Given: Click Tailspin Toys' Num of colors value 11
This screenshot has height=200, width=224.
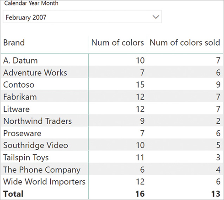Looking at the screenshot, I should [140, 158].
